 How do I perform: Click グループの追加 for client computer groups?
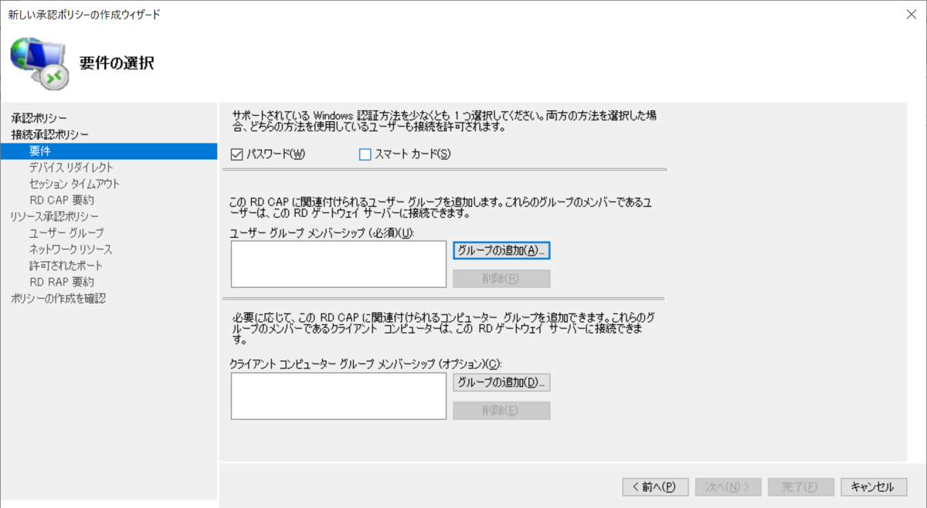[501, 382]
